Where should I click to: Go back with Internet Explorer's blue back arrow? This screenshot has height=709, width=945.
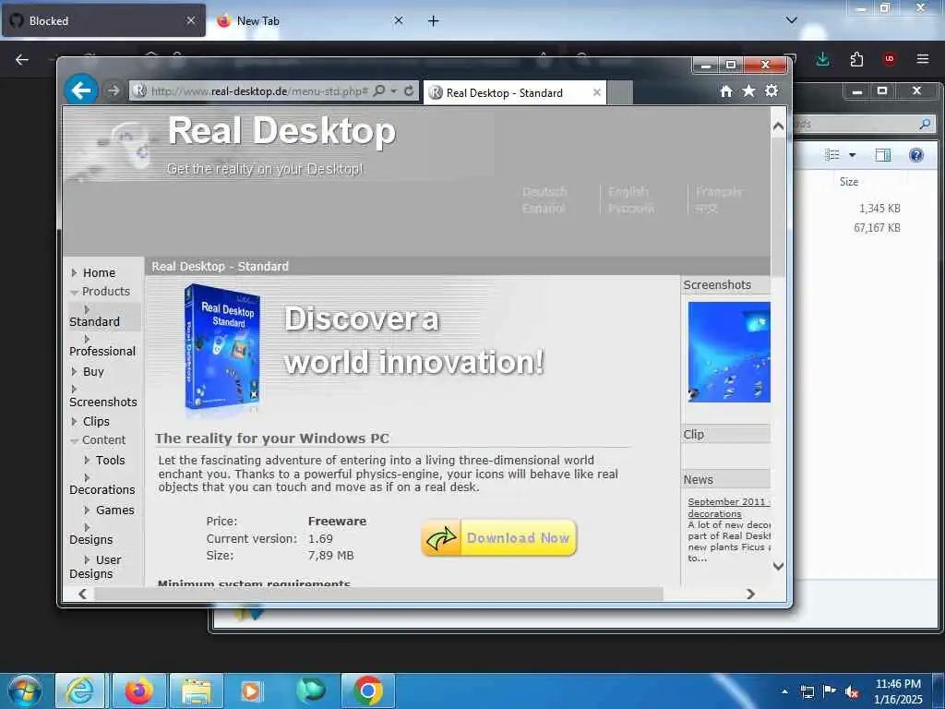81,90
